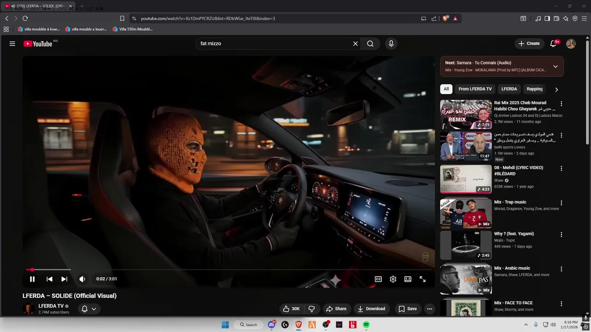Open the Brave Wallet icon

pyautogui.click(x=556, y=18)
